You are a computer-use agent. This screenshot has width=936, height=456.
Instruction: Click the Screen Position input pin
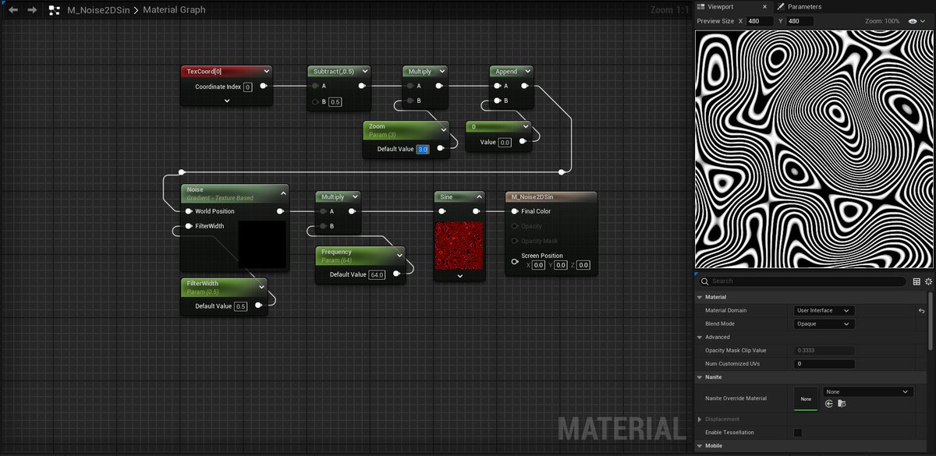tap(514, 261)
